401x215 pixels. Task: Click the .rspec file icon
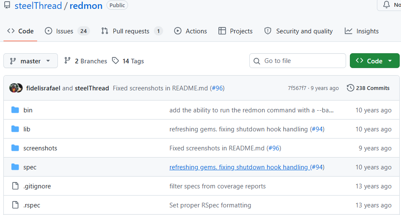click(15, 205)
